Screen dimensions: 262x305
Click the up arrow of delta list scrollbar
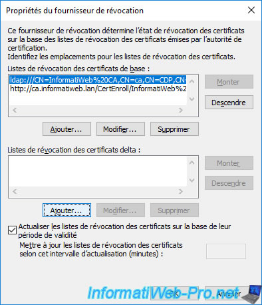point(192,163)
